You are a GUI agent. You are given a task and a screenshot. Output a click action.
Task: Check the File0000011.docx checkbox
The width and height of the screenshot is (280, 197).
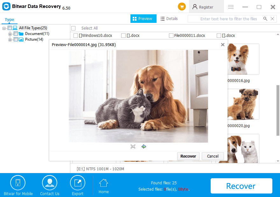(171, 36)
